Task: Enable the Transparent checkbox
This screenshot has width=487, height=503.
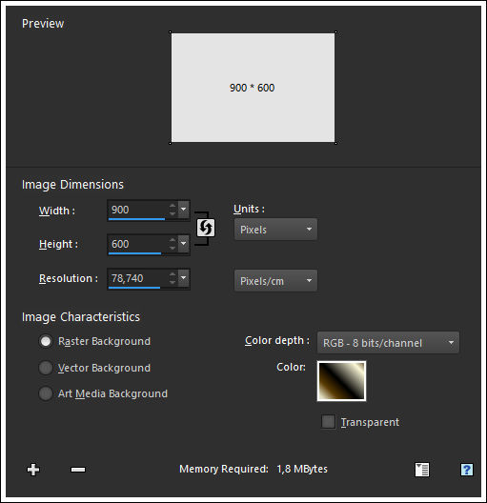Action: tap(328, 421)
